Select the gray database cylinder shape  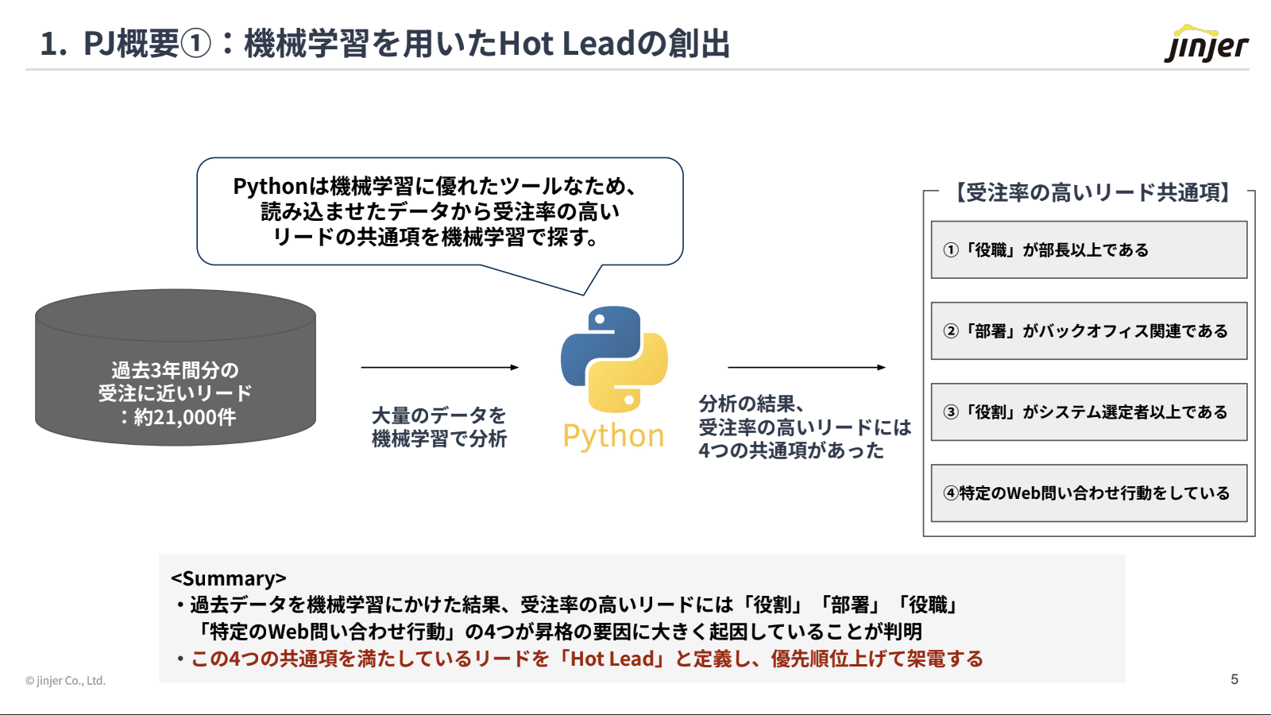(176, 367)
